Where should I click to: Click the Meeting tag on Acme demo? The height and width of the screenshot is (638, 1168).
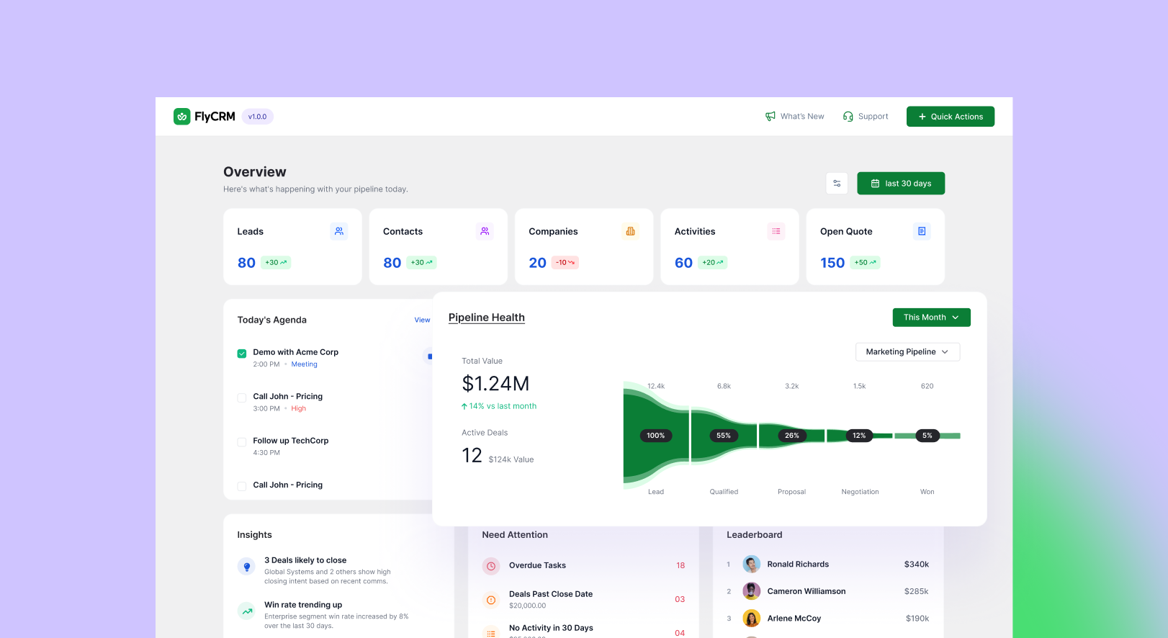305,364
